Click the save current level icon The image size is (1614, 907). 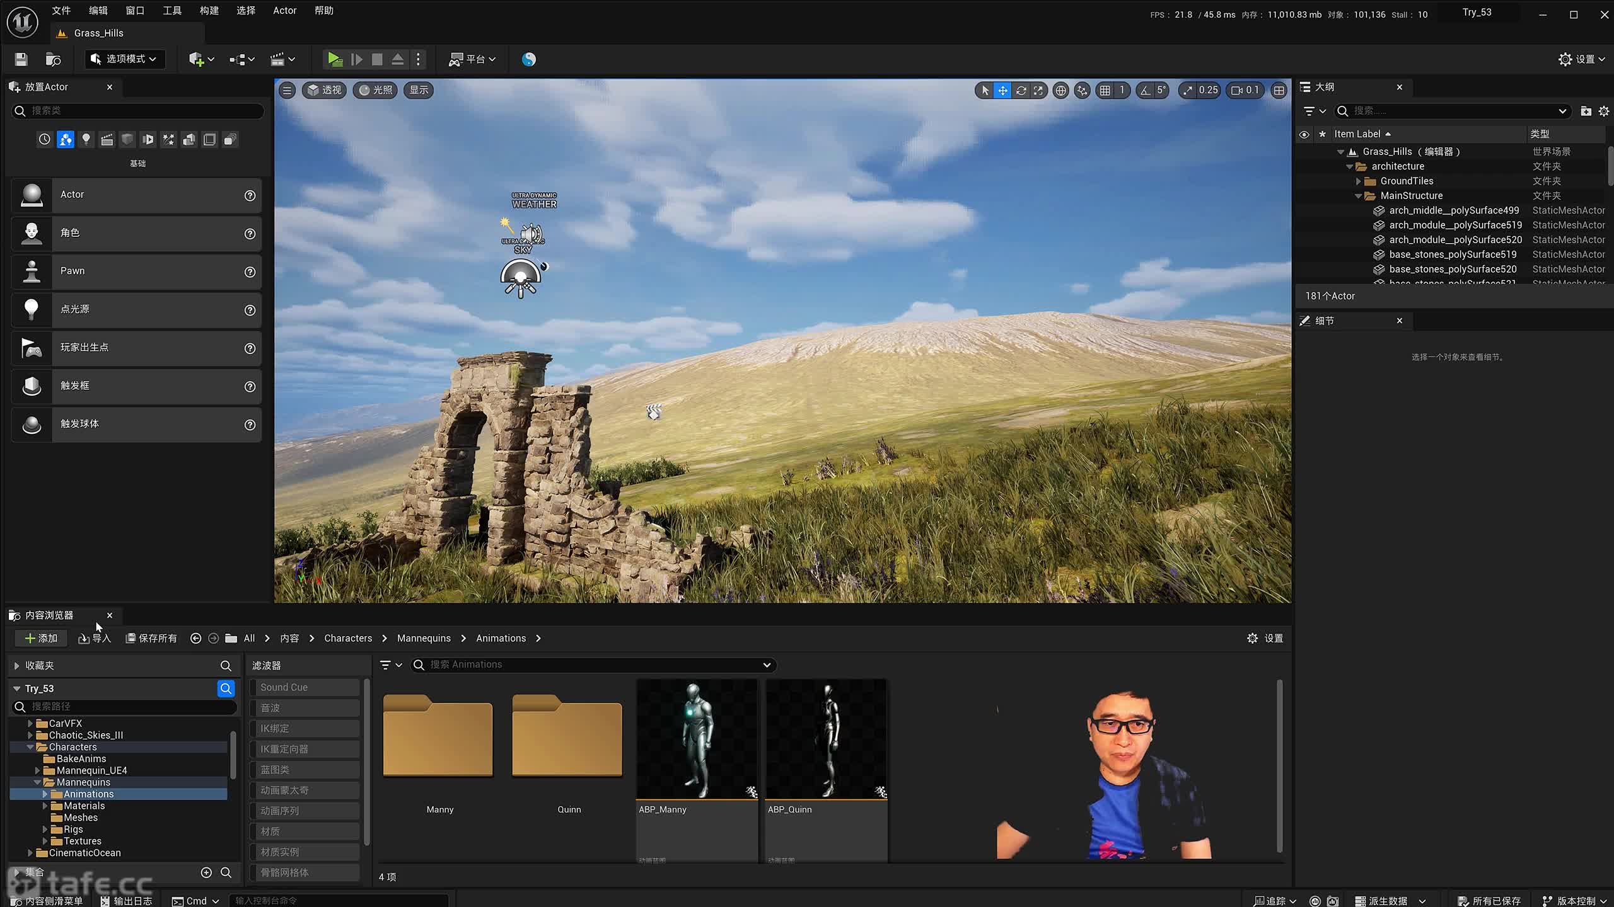point(21,59)
